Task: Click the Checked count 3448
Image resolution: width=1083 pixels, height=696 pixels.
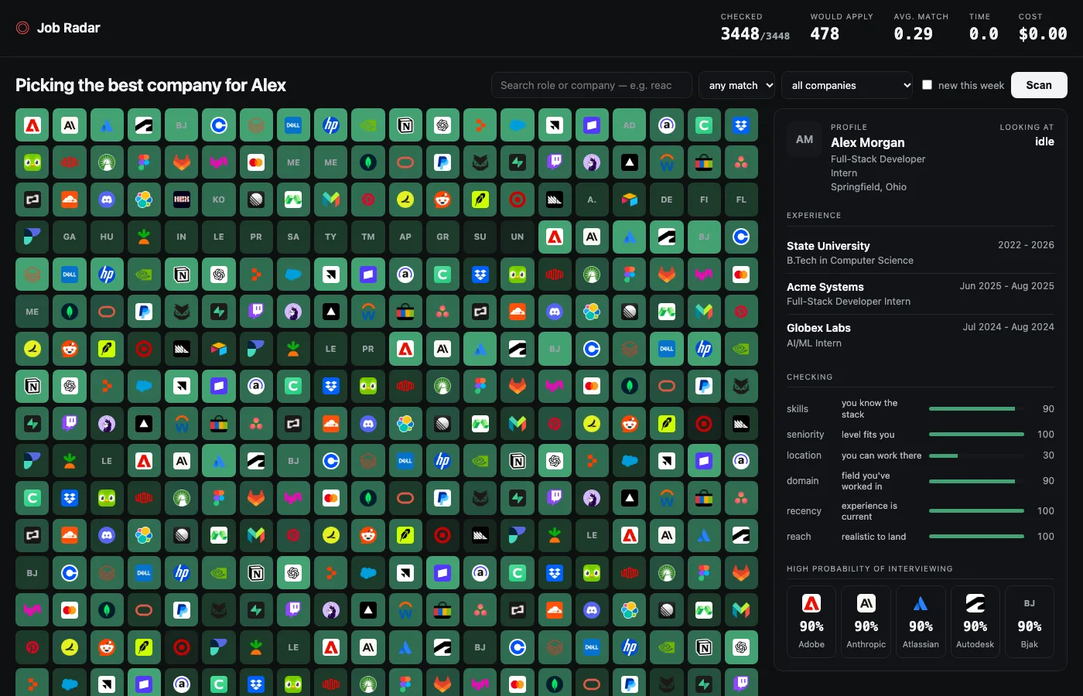Action: click(x=740, y=34)
